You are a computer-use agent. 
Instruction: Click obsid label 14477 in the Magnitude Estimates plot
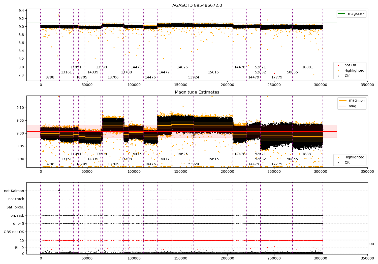[164, 159]
